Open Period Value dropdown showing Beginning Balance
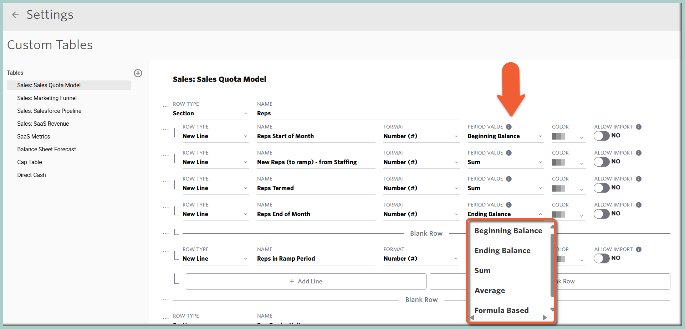685x329 pixels. pos(505,136)
